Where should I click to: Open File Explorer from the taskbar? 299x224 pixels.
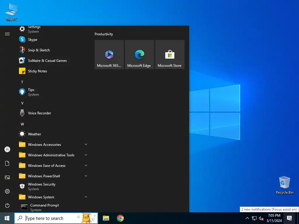click(x=106, y=218)
